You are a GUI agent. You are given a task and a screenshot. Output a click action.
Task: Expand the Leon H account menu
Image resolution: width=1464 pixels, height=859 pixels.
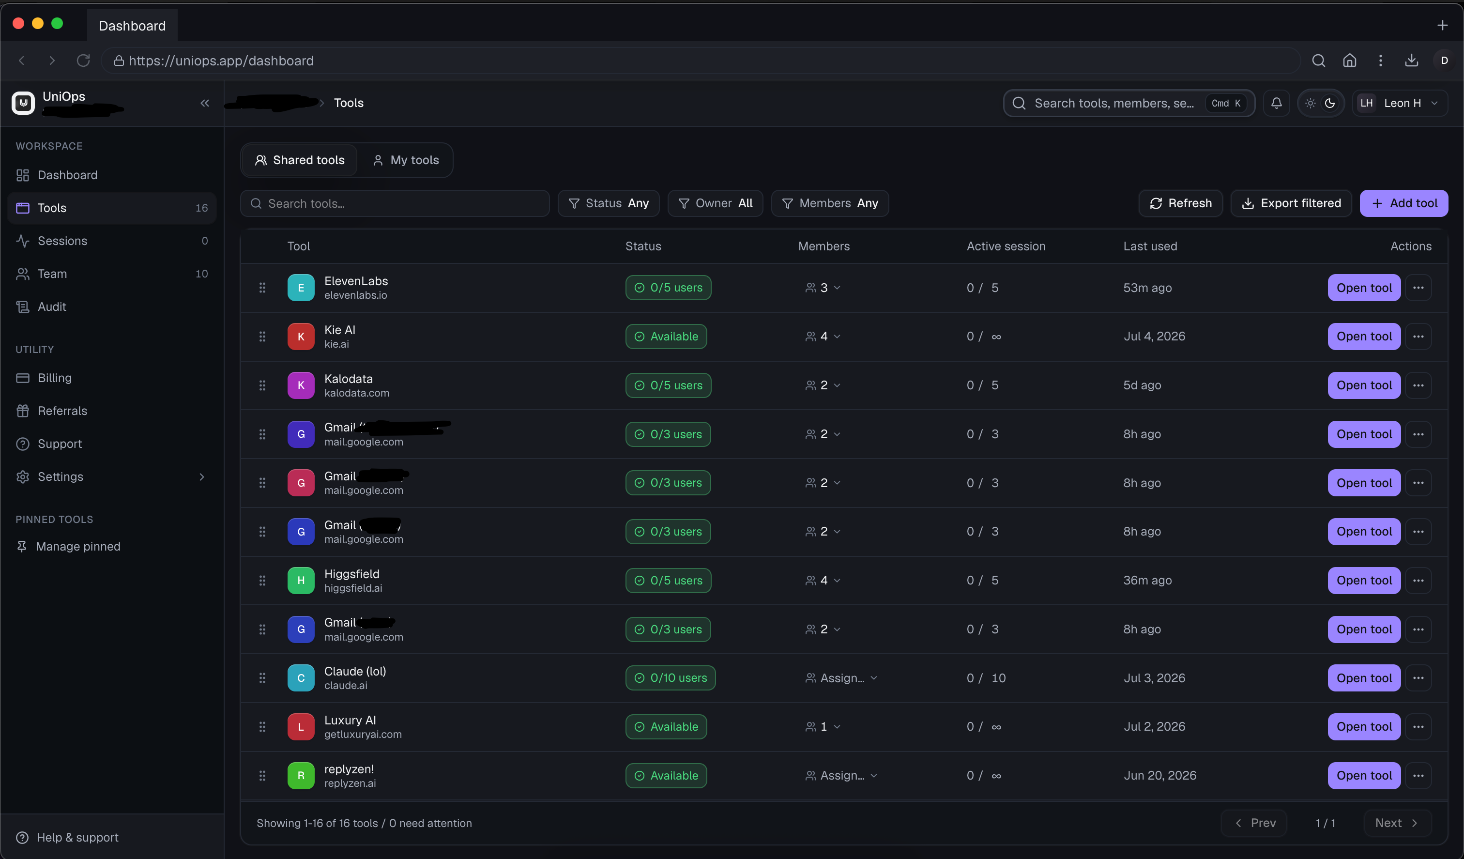(1400, 103)
